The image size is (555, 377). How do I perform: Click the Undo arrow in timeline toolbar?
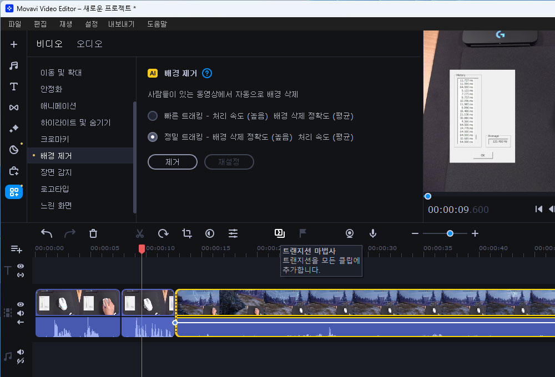click(x=47, y=233)
